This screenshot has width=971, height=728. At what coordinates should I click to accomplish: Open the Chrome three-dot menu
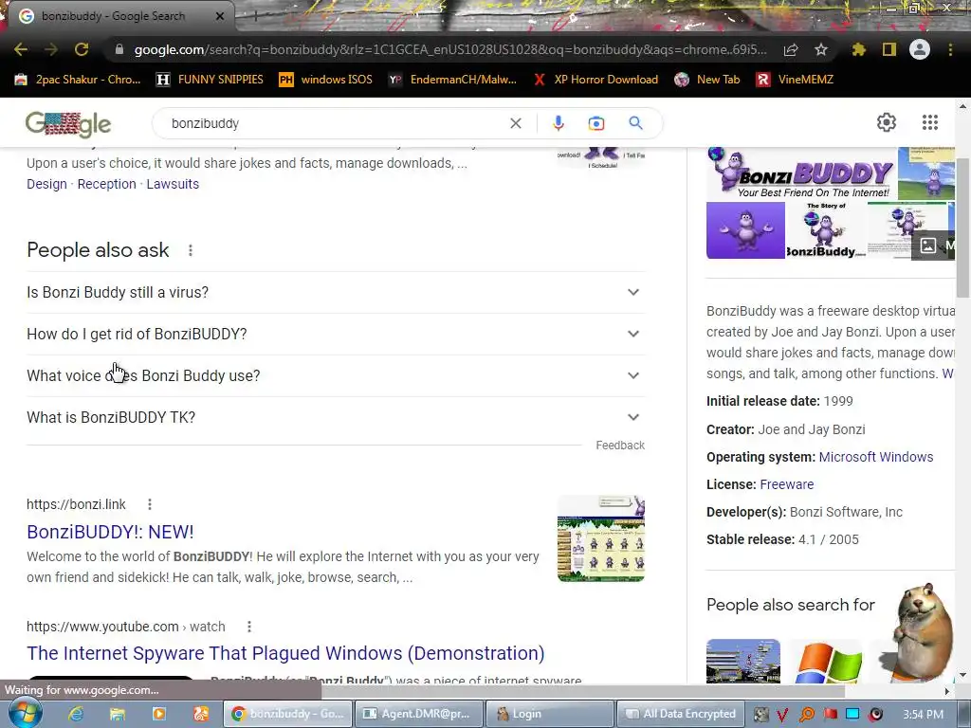click(950, 49)
